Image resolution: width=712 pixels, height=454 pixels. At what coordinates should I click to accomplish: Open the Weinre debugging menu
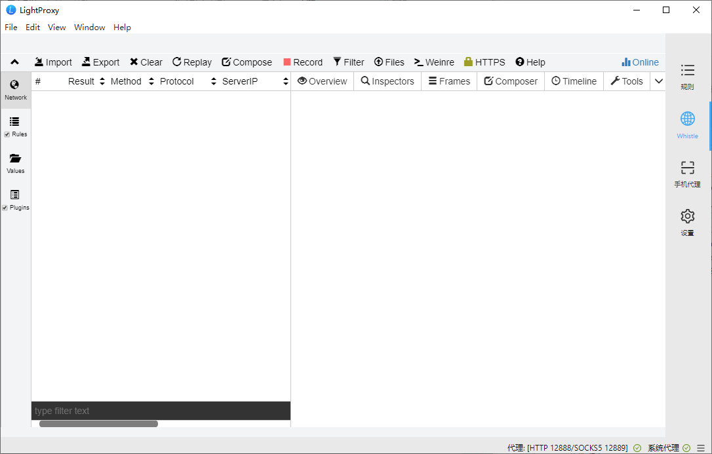434,62
